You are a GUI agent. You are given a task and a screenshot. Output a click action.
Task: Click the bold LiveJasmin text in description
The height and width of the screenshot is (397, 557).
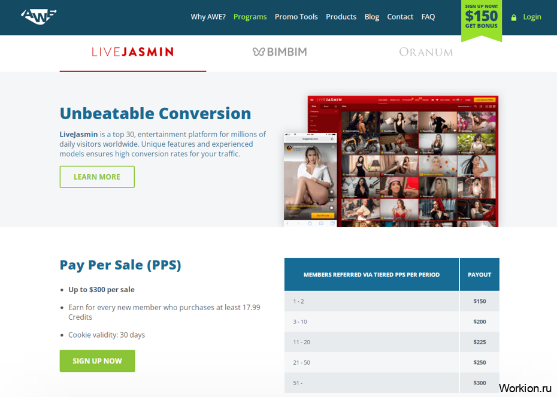coord(78,134)
